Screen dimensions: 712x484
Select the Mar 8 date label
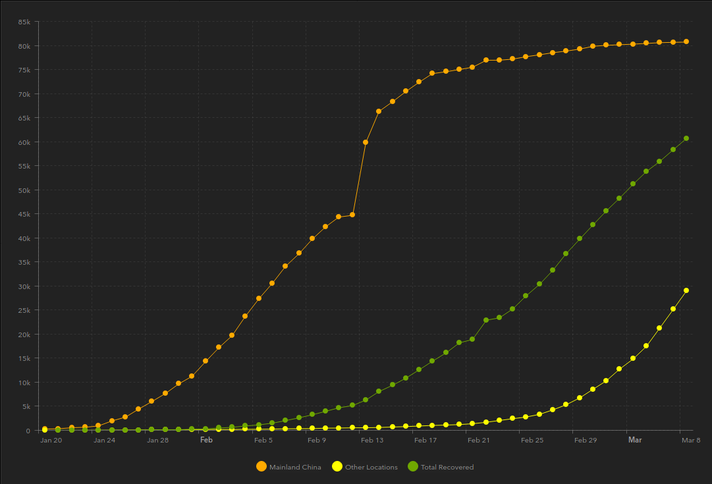[x=690, y=441]
